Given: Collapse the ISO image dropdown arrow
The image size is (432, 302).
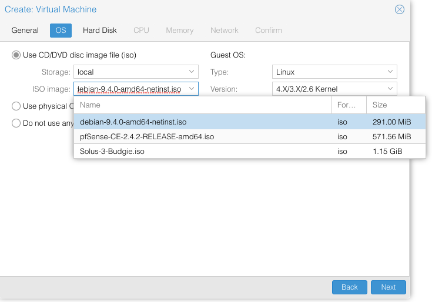Looking at the screenshot, I should [x=192, y=89].
